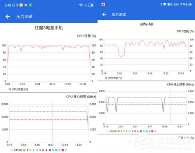Tap the Wi-Fi icon in right status bar
Viewport: 195px width, 153px height.
coord(165,4)
